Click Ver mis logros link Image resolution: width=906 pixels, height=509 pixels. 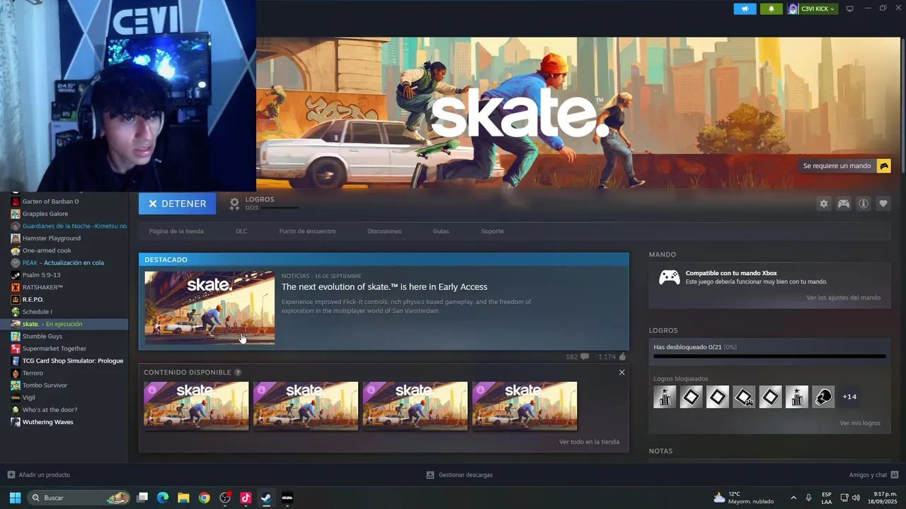[x=860, y=423]
